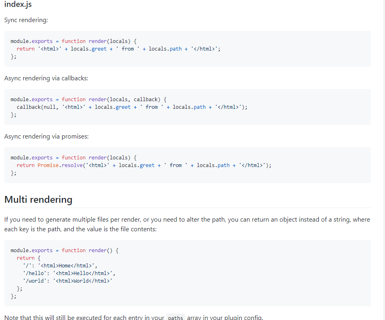Click the "'/hello': '<html>Hello</html>'" line
The image size is (385, 320).
(x=69, y=273)
